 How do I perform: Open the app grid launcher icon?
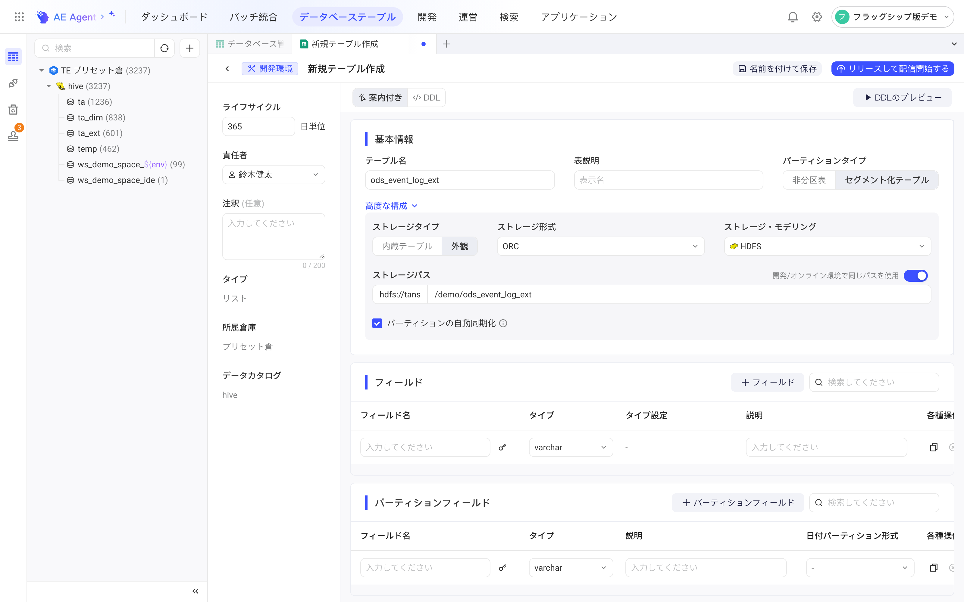point(19,17)
